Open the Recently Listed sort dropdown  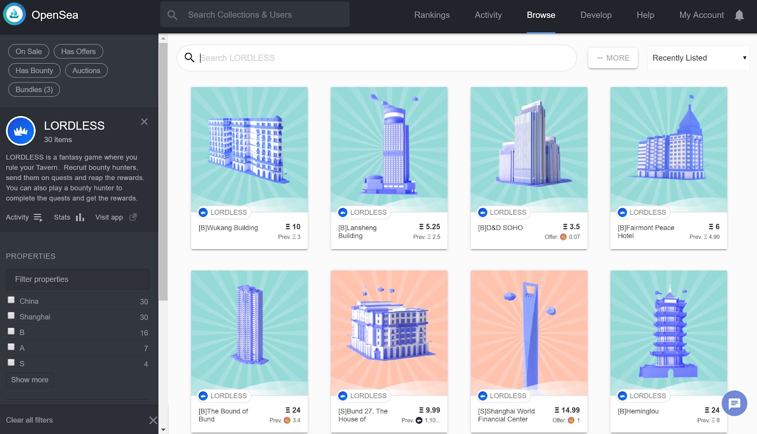click(698, 58)
